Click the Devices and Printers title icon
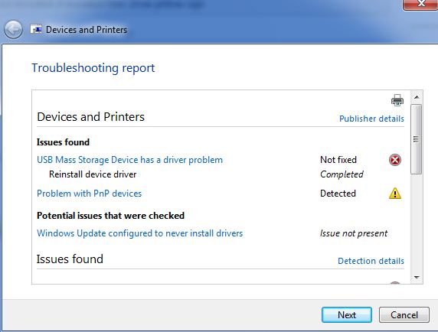438x332 pixels. click(36, 29)
